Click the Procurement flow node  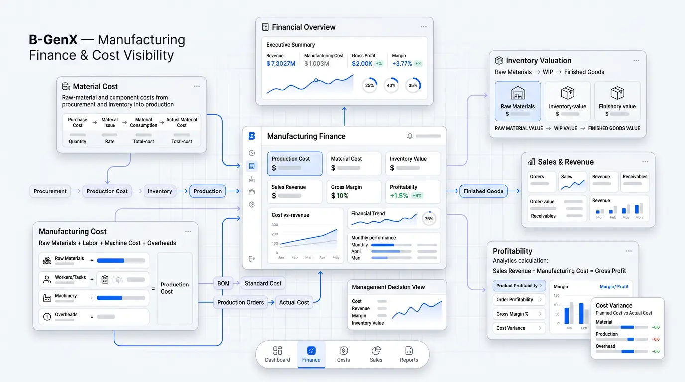click(x=50, y=191)
